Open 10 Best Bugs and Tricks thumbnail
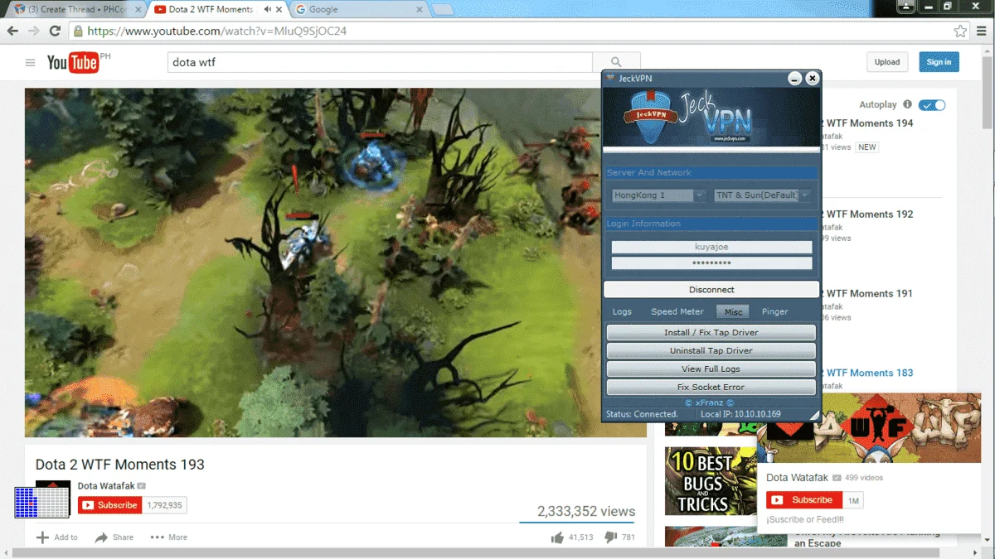Image resolution: width=995 pixels, height=559 pixels. (711, 481)
